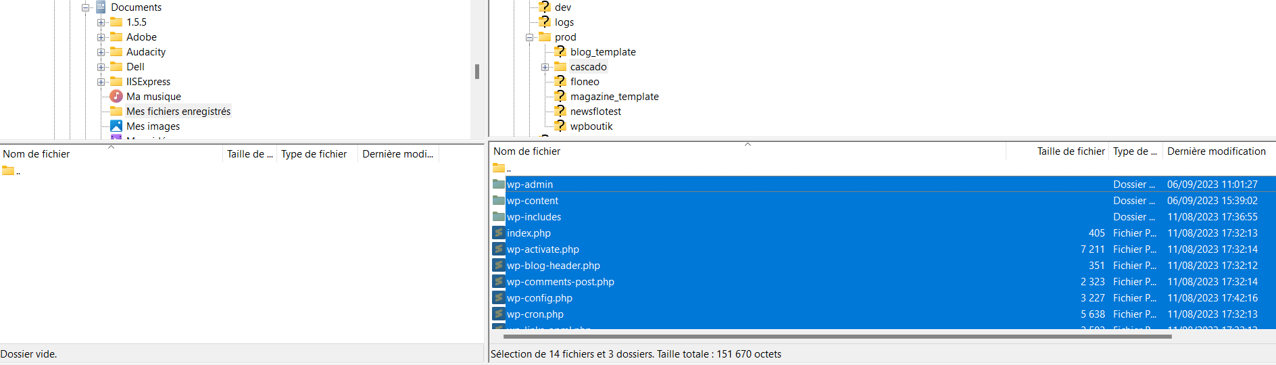Expand the Adobe local folder
Screen dimensions: 1276x365
[x=101, y=37]
